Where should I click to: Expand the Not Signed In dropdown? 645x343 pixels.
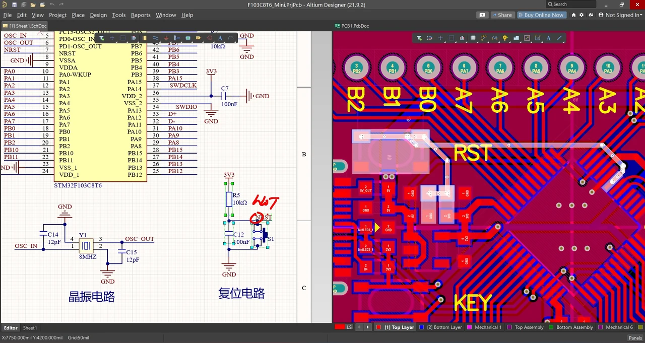[x=620, y=15]
